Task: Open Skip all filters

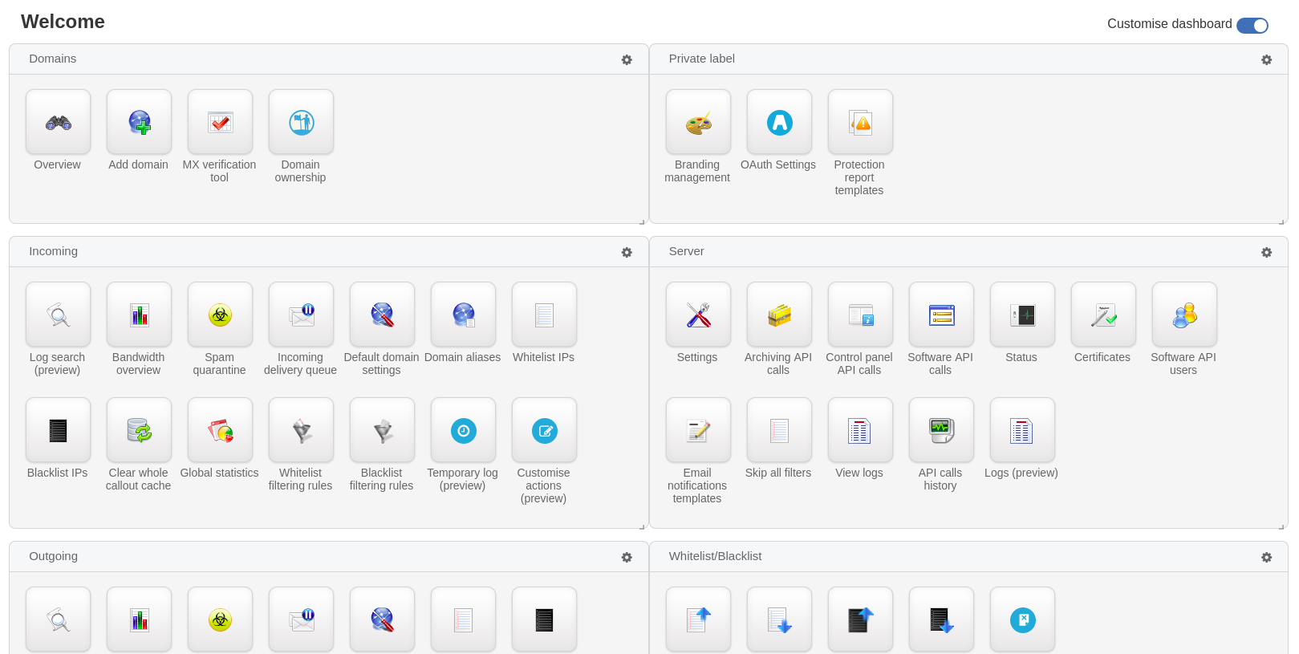Action: 779,430
